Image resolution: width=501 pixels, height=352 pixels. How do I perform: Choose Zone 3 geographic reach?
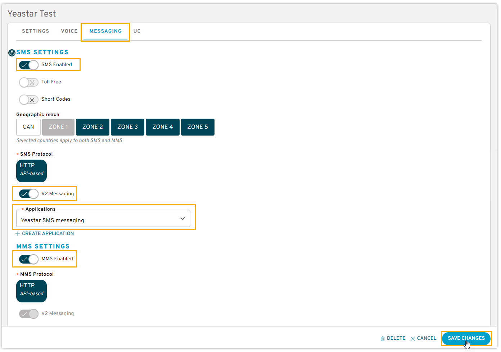click(127, 127)
